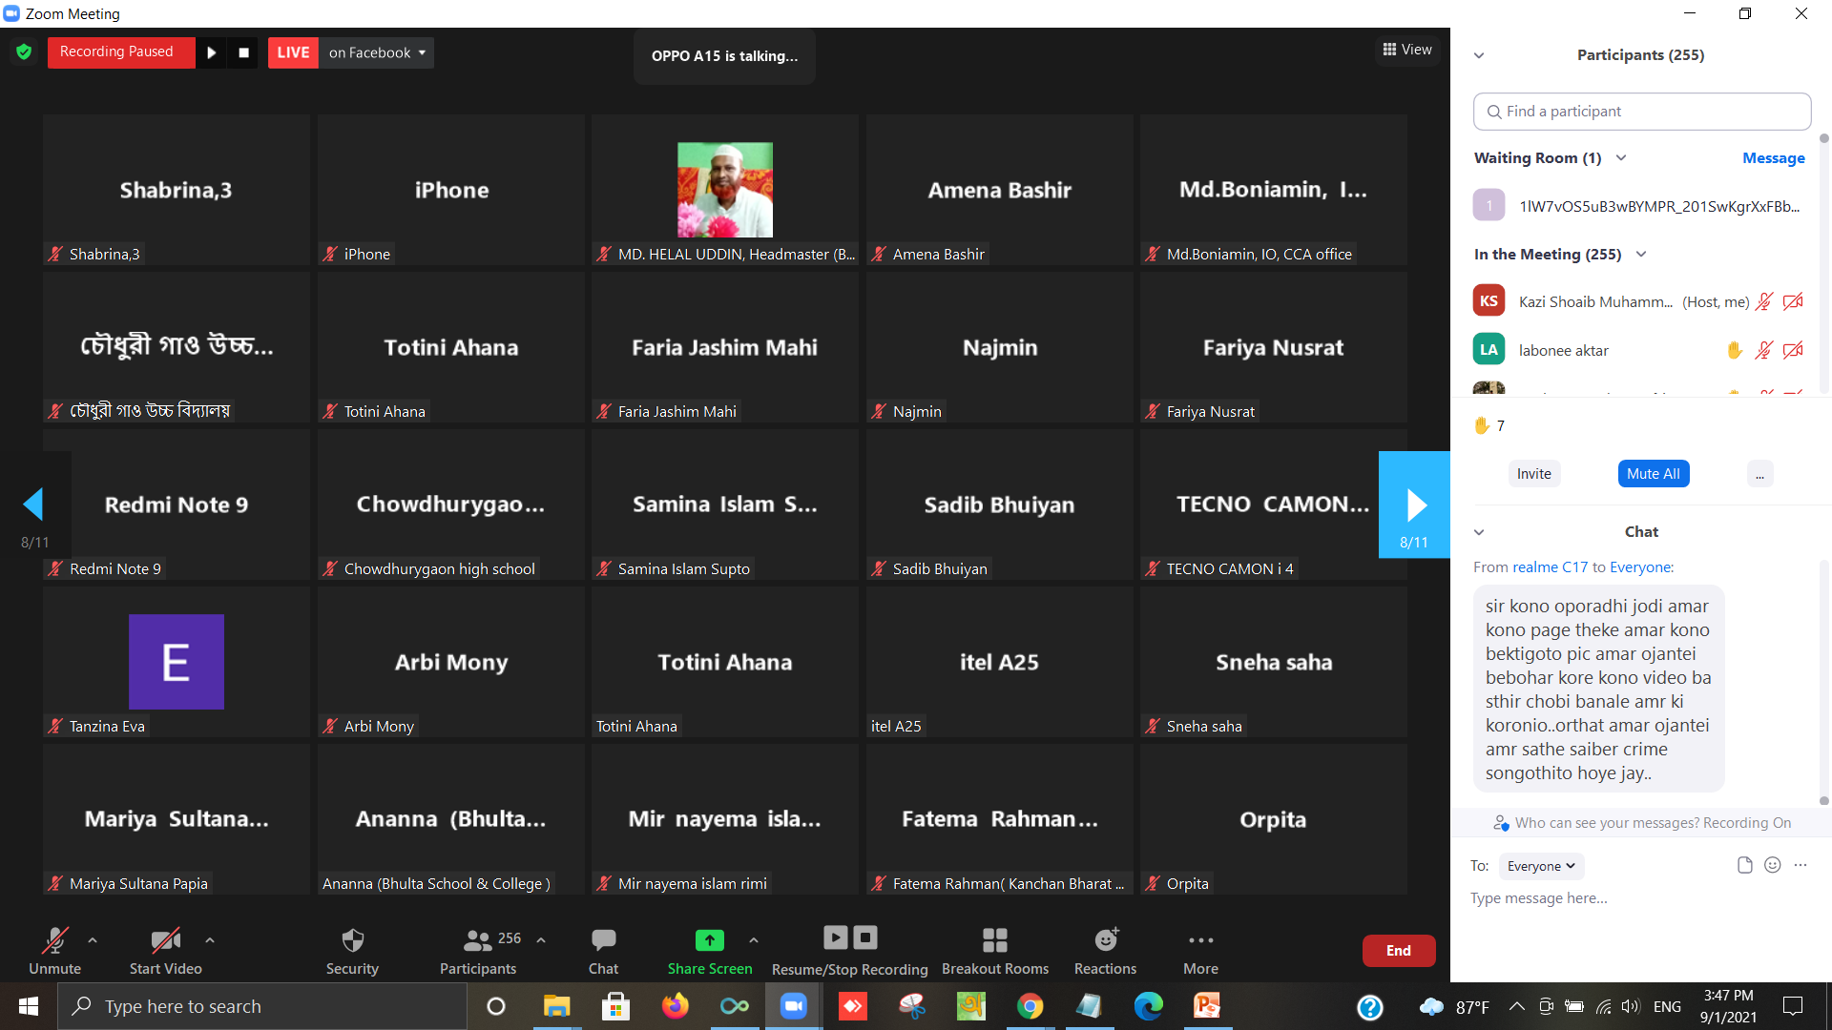Toggle the Chat panel from toolbar
The image size is (1832, 1030).
[603, 951]
